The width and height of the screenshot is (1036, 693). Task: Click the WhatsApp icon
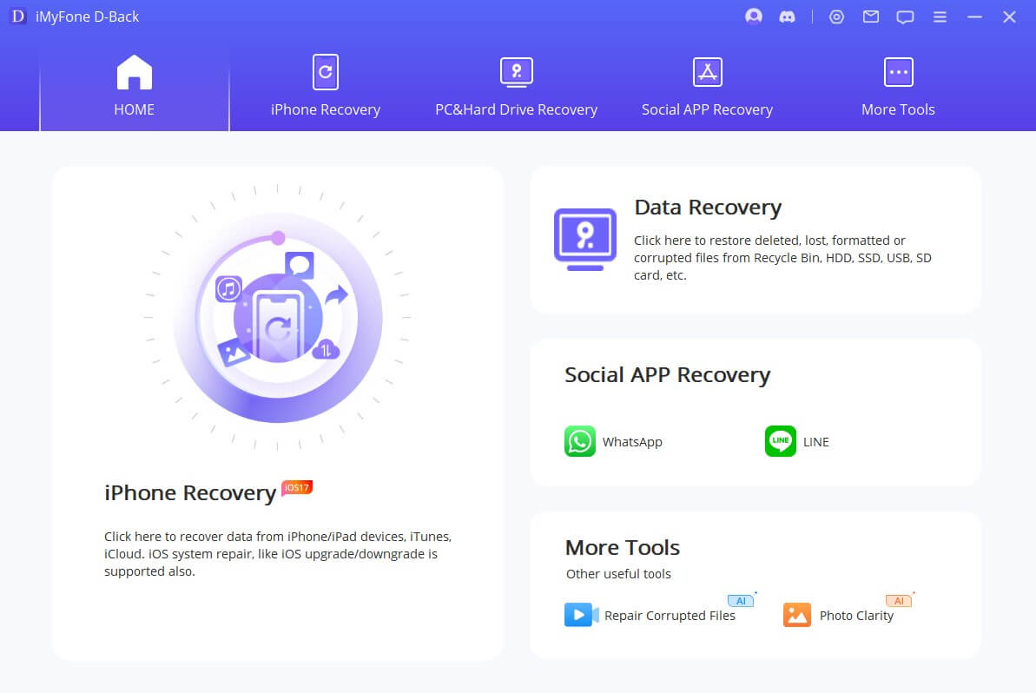pyautogui.click(x=579, y=441)
